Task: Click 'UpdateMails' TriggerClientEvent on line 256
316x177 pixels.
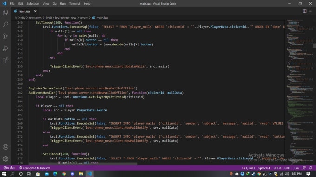Action: pos(110,66)
